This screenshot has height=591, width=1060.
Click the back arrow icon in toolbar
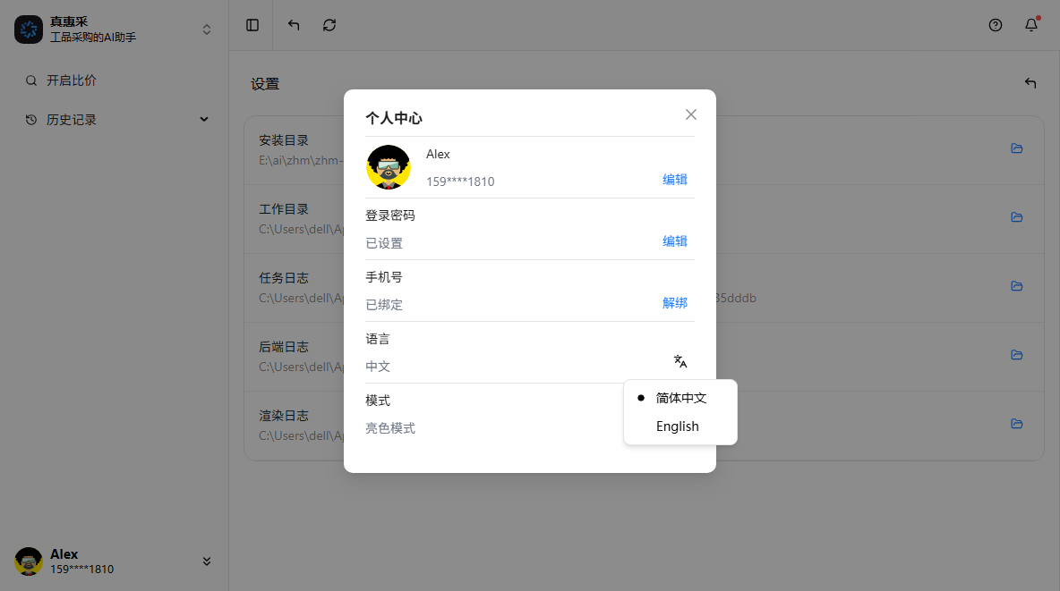pos(293,25)
